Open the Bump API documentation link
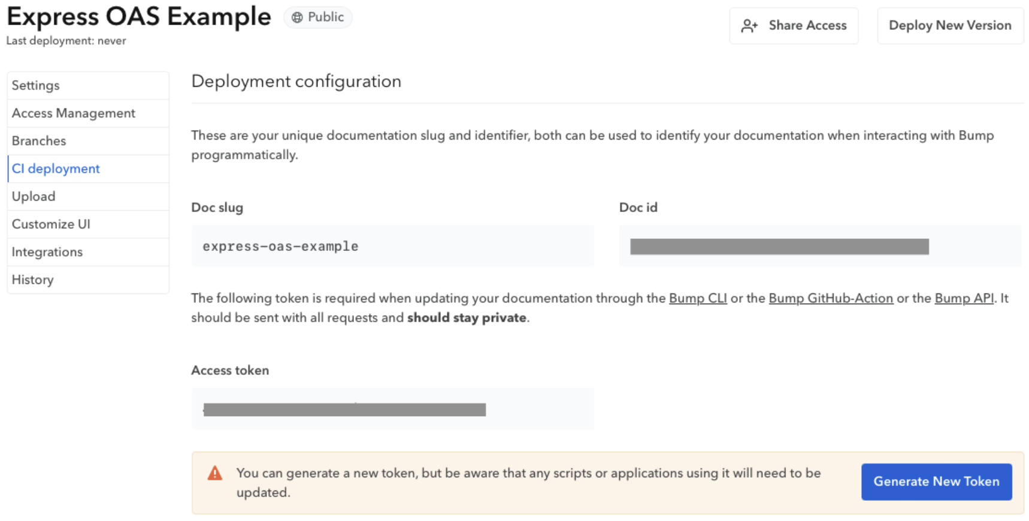The height and width of the screenshot is (521, 1029). coord(964,298)
